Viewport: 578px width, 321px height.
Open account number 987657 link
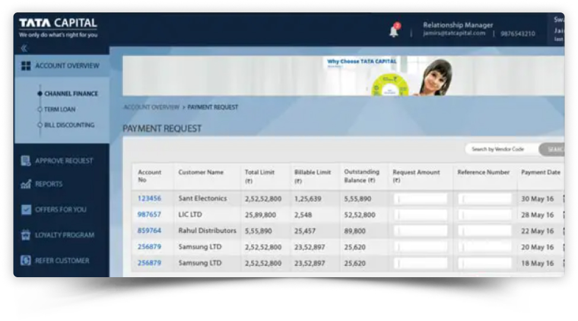150,214
